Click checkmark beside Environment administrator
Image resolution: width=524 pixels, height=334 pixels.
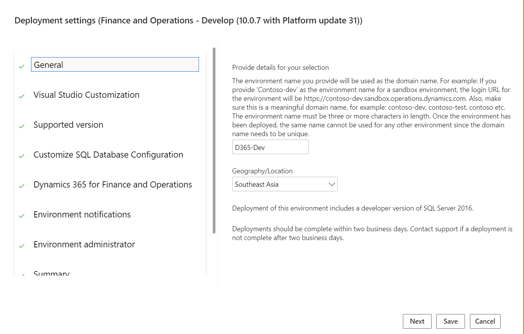pyautogui.click(x=21, y=246)
